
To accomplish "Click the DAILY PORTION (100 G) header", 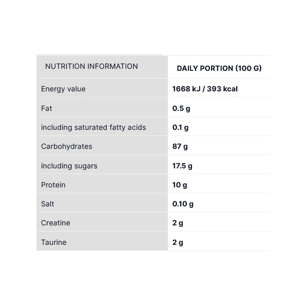I will coord(219,68).
